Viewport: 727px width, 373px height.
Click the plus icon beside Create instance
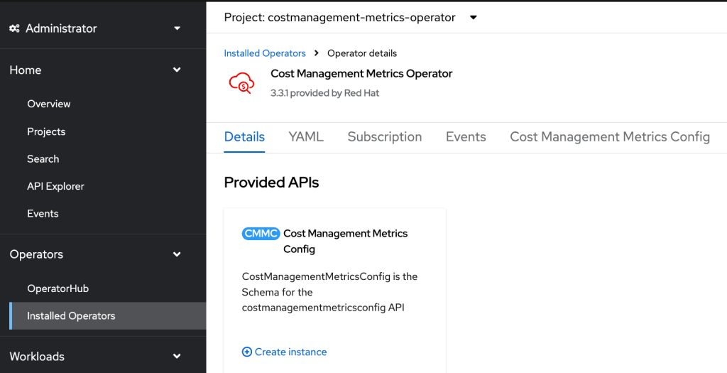(x=247, y=352)
